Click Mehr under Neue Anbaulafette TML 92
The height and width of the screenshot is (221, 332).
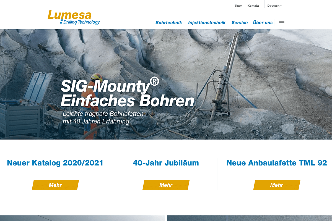277,185
